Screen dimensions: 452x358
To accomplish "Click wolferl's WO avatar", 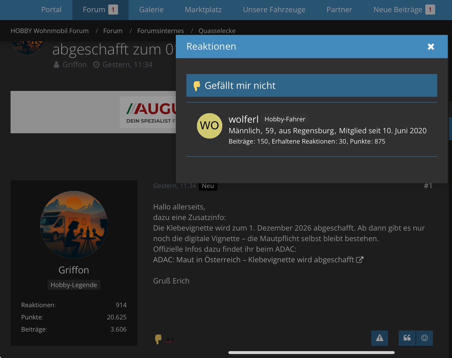I will click(x=209, y=126).
